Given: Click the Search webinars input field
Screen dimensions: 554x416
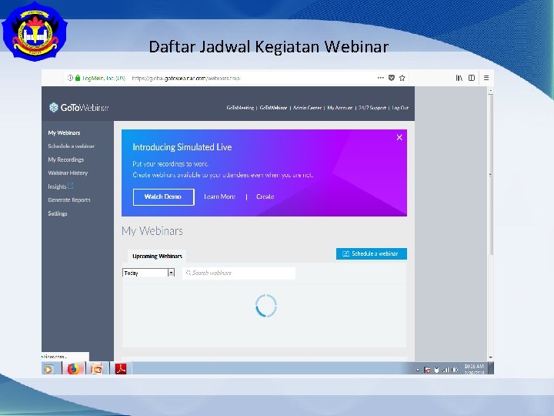Looking at the screenshot, I should pyautogui.click(x=239, y=273).
